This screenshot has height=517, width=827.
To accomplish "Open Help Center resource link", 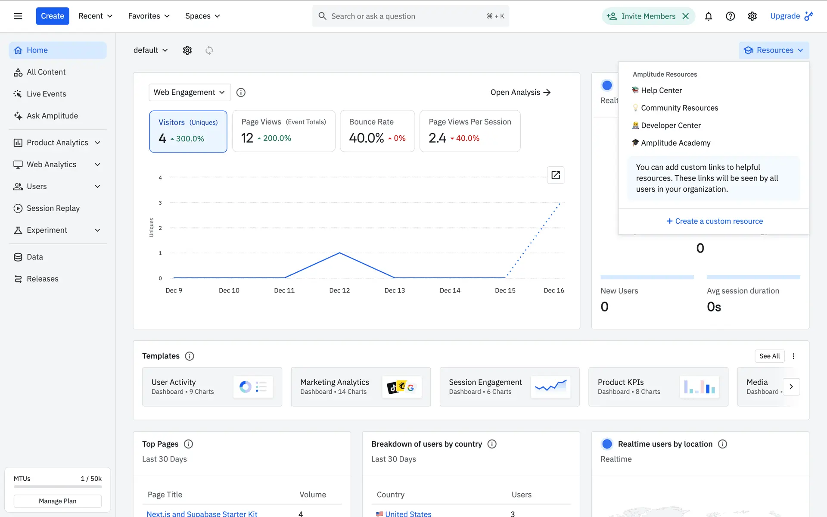I will 661,90.
